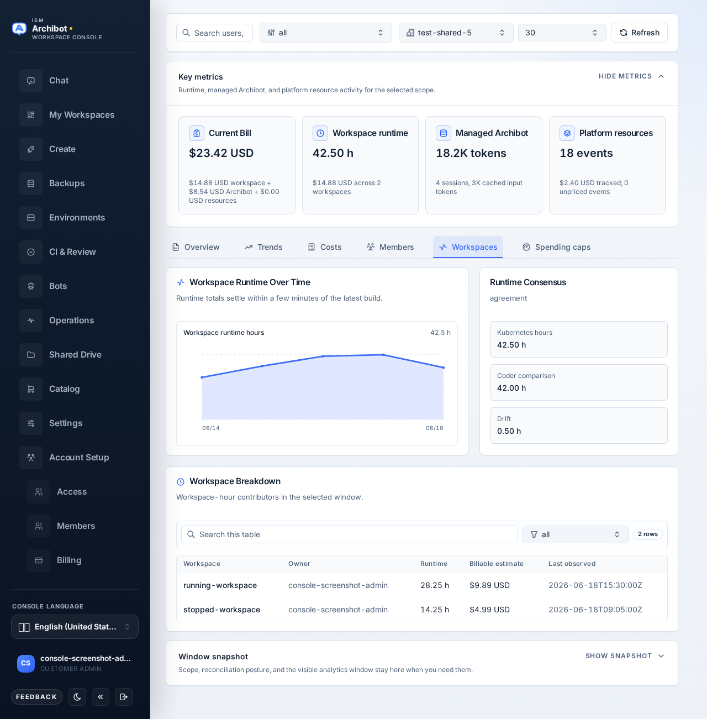Click the Managed Archibot database icon
The image size is (707, 719).
pos(444,133)
